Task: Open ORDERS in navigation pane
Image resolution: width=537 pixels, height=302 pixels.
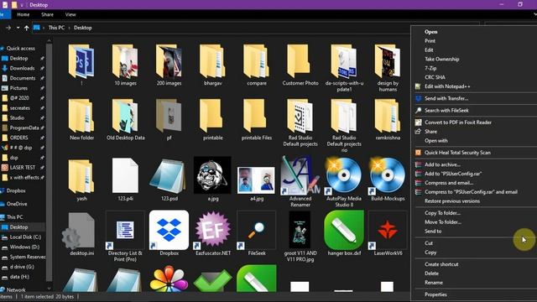Action: tap(18, 138)
